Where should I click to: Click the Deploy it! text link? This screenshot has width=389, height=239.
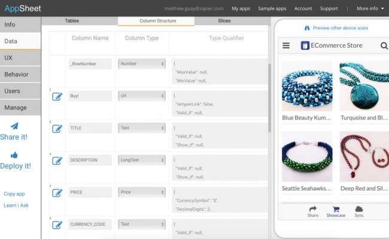point(16,166)
